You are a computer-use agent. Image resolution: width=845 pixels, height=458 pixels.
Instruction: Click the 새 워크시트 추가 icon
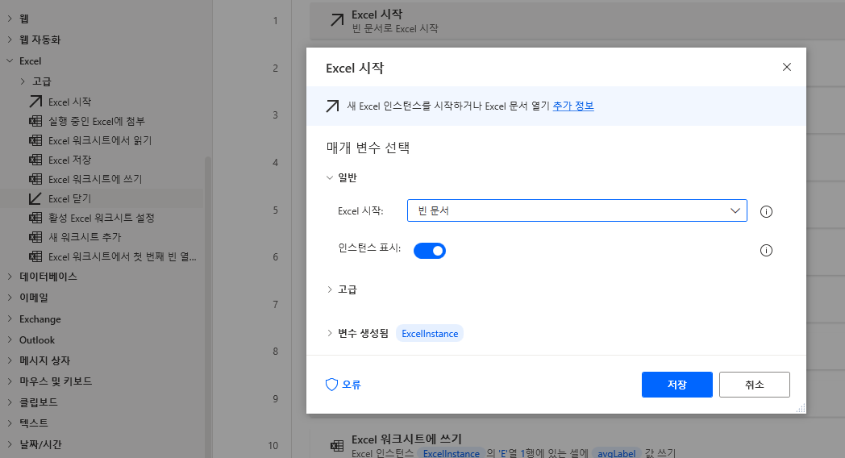point(35,237)
